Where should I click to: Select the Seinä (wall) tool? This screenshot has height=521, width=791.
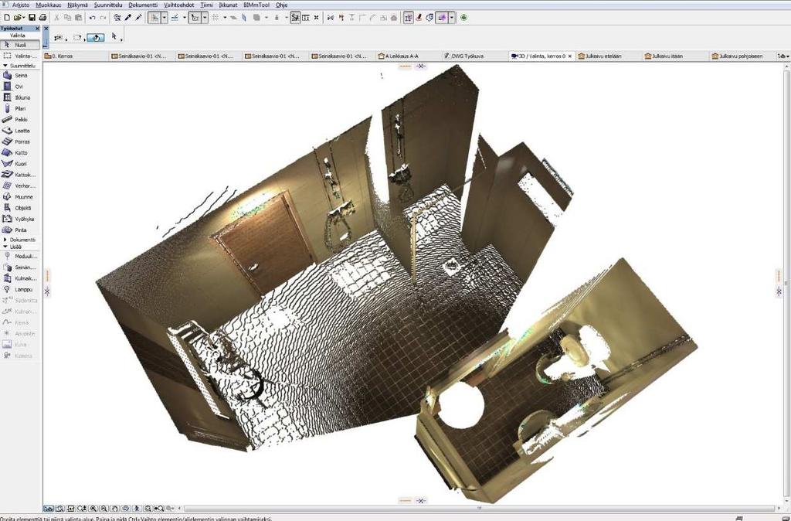[20, 75]
